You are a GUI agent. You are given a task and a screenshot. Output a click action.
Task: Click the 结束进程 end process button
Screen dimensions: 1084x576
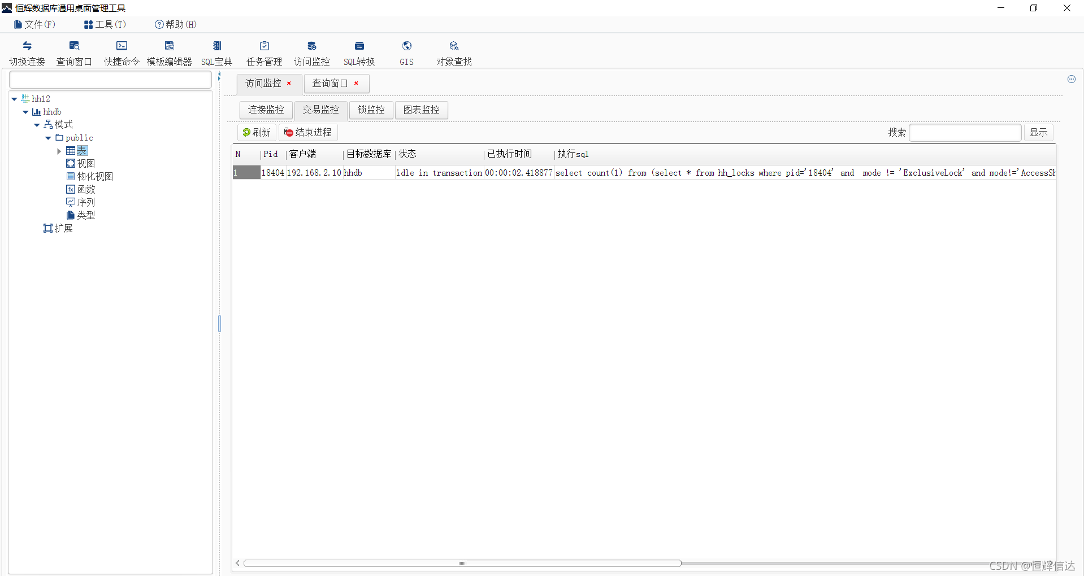coord(308,132)
